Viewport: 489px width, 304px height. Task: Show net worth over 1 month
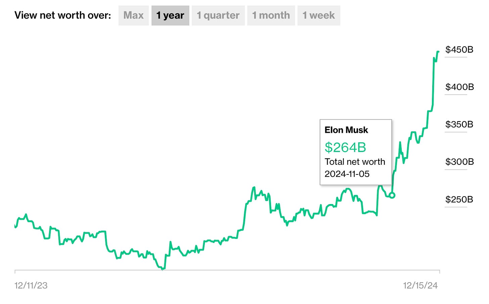click(271, 15)
